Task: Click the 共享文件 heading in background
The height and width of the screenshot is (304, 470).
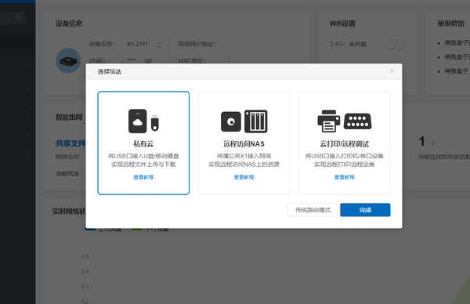Action: pyautogui.click(x=70, y=143)
